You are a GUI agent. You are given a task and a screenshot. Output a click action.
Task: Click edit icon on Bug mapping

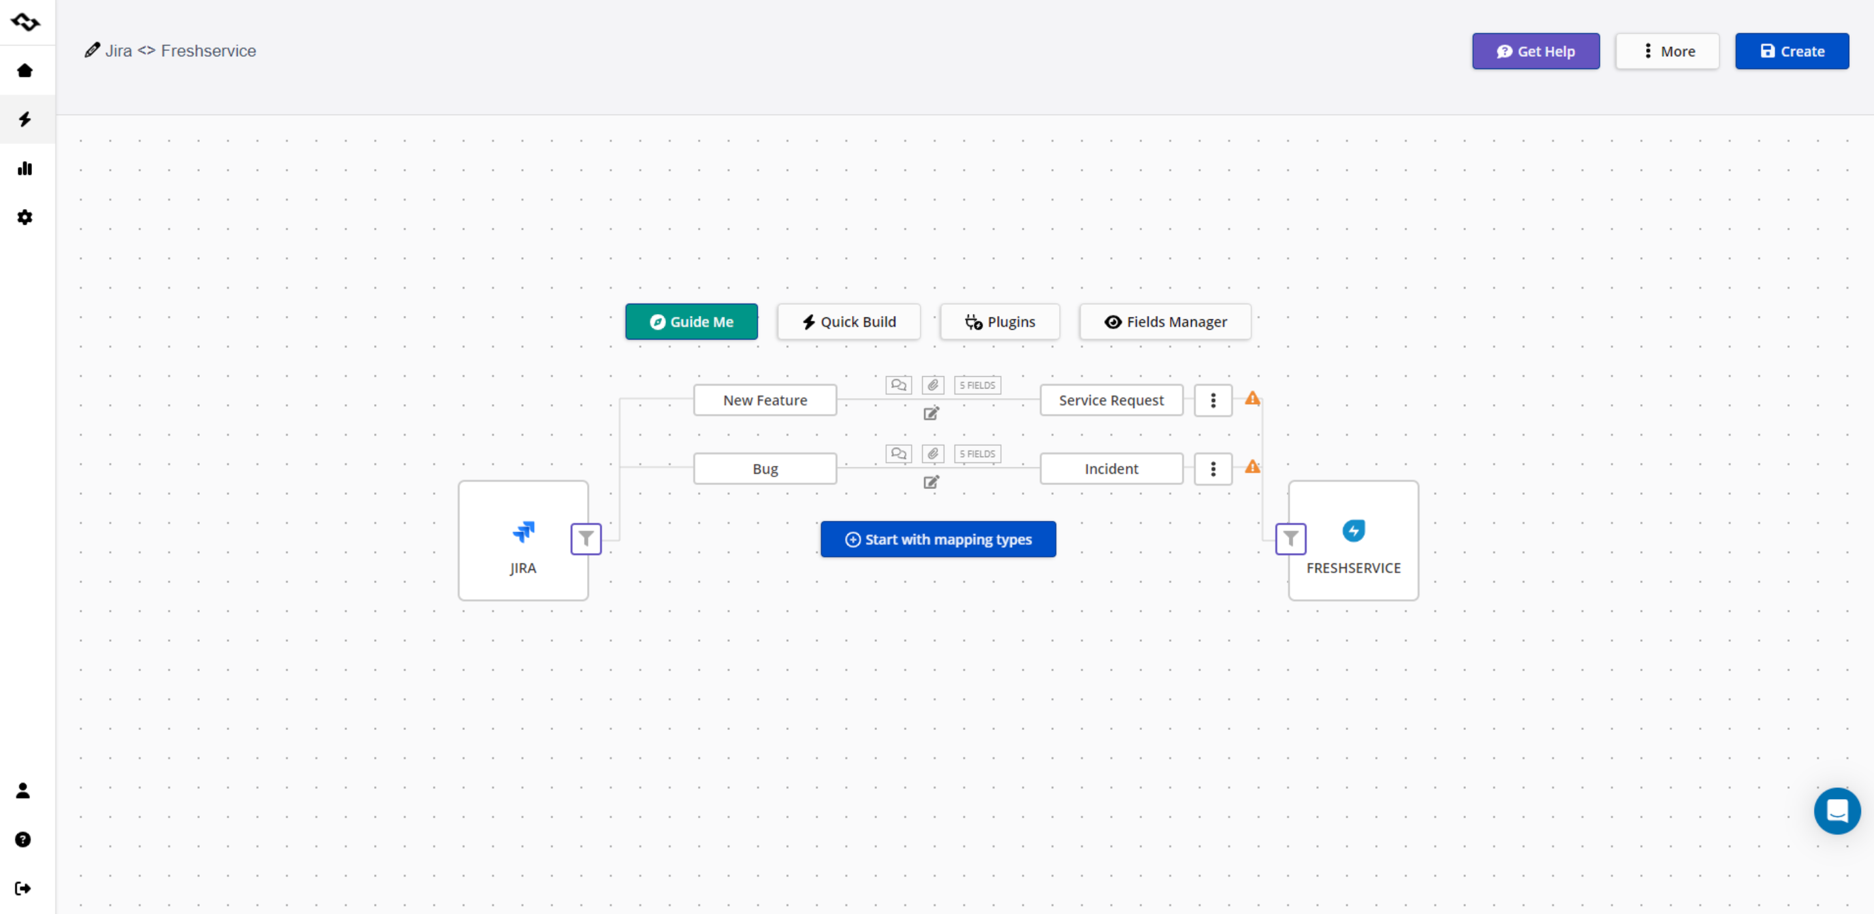(x=931, y=482)
